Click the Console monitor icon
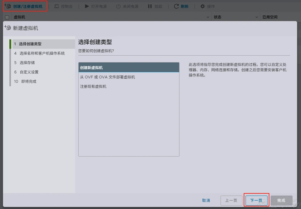 tap(57, 6)
